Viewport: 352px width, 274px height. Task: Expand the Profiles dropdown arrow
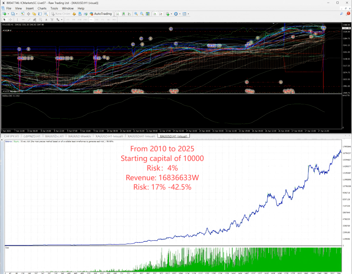pyautogui.click(x=17, y=14)
